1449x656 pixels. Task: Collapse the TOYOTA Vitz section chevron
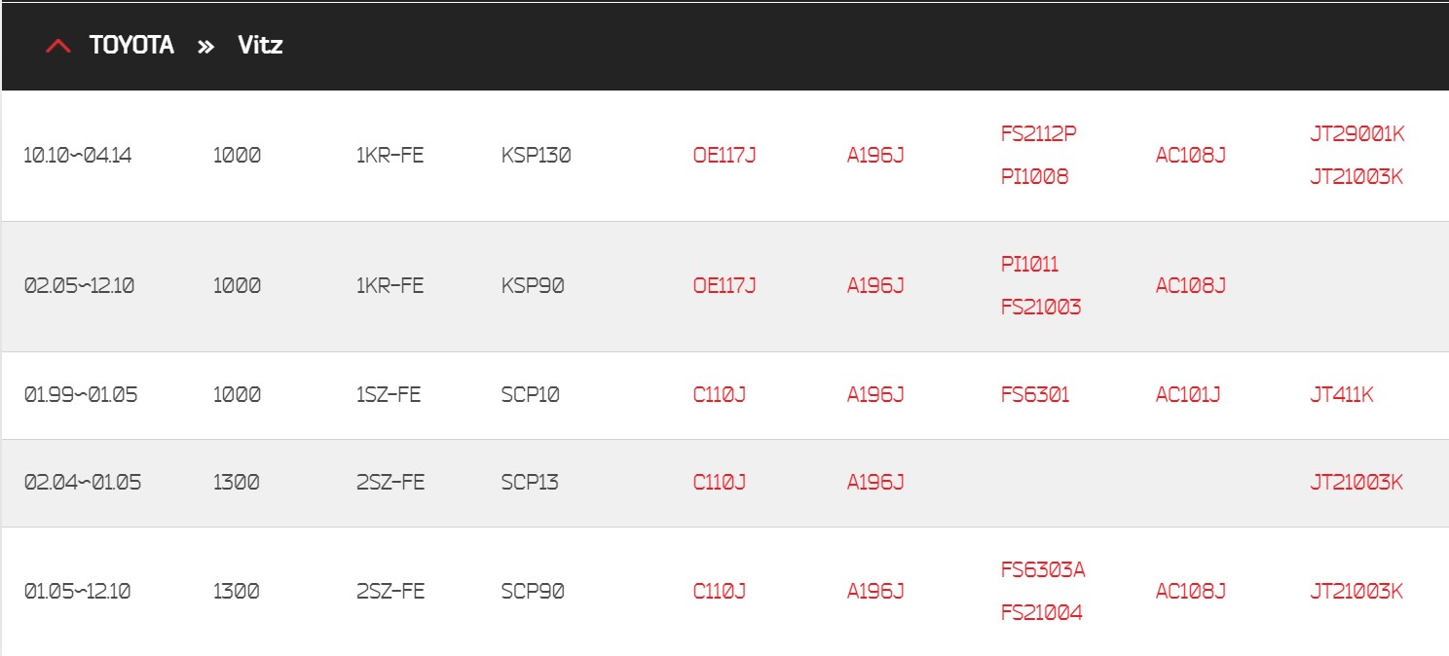pos(58,46)
